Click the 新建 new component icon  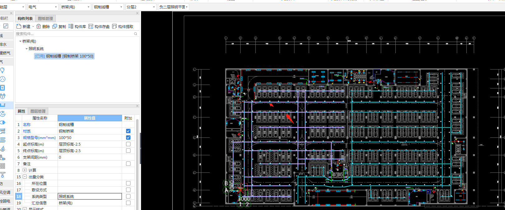coord(19,26)
